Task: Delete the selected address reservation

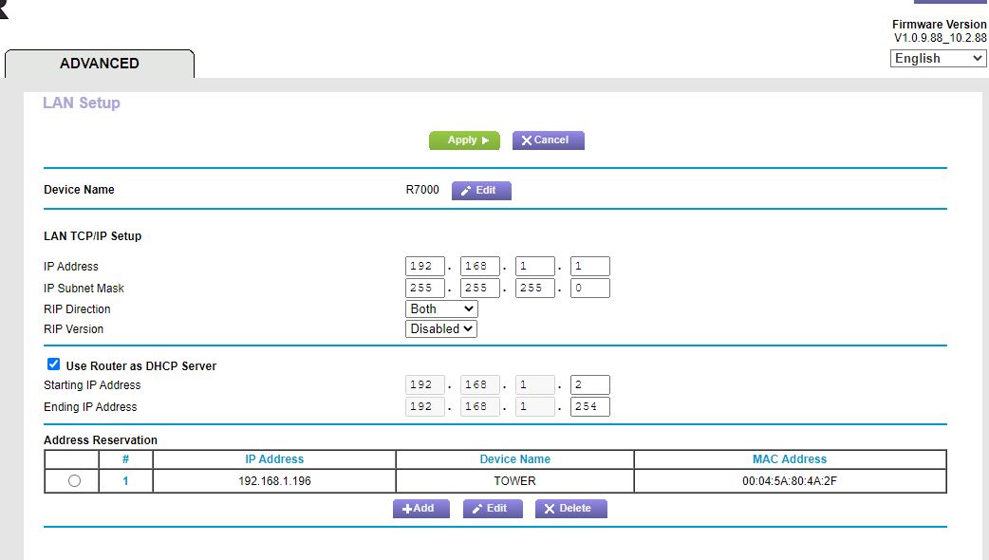Action: pos(570,509)
